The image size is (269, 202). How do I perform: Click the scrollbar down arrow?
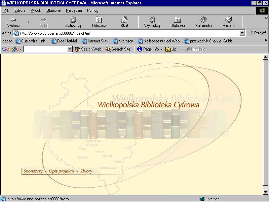tap(265, 192)
